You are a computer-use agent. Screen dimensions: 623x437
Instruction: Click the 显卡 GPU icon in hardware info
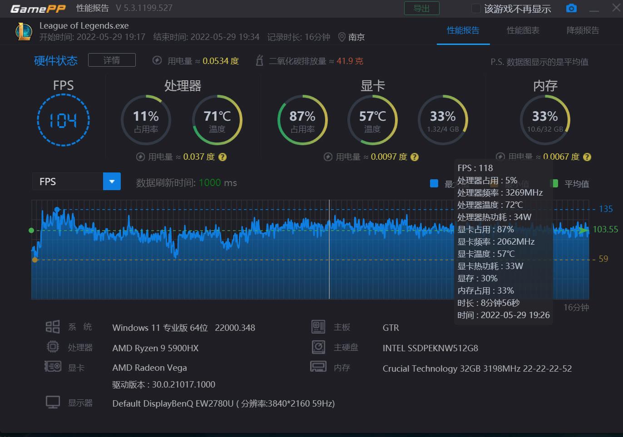(x=53, y=366)
